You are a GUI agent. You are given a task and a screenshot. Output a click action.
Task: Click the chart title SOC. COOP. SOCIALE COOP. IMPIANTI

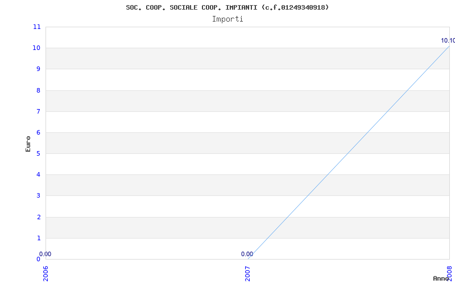tap(227, 8)
